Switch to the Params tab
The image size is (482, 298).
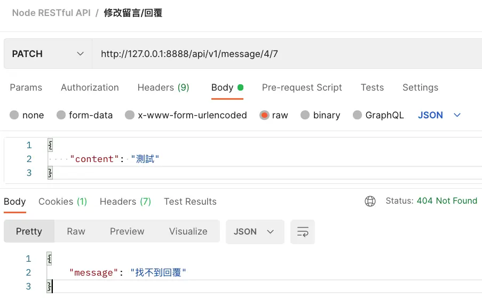[x=26, y=87]
